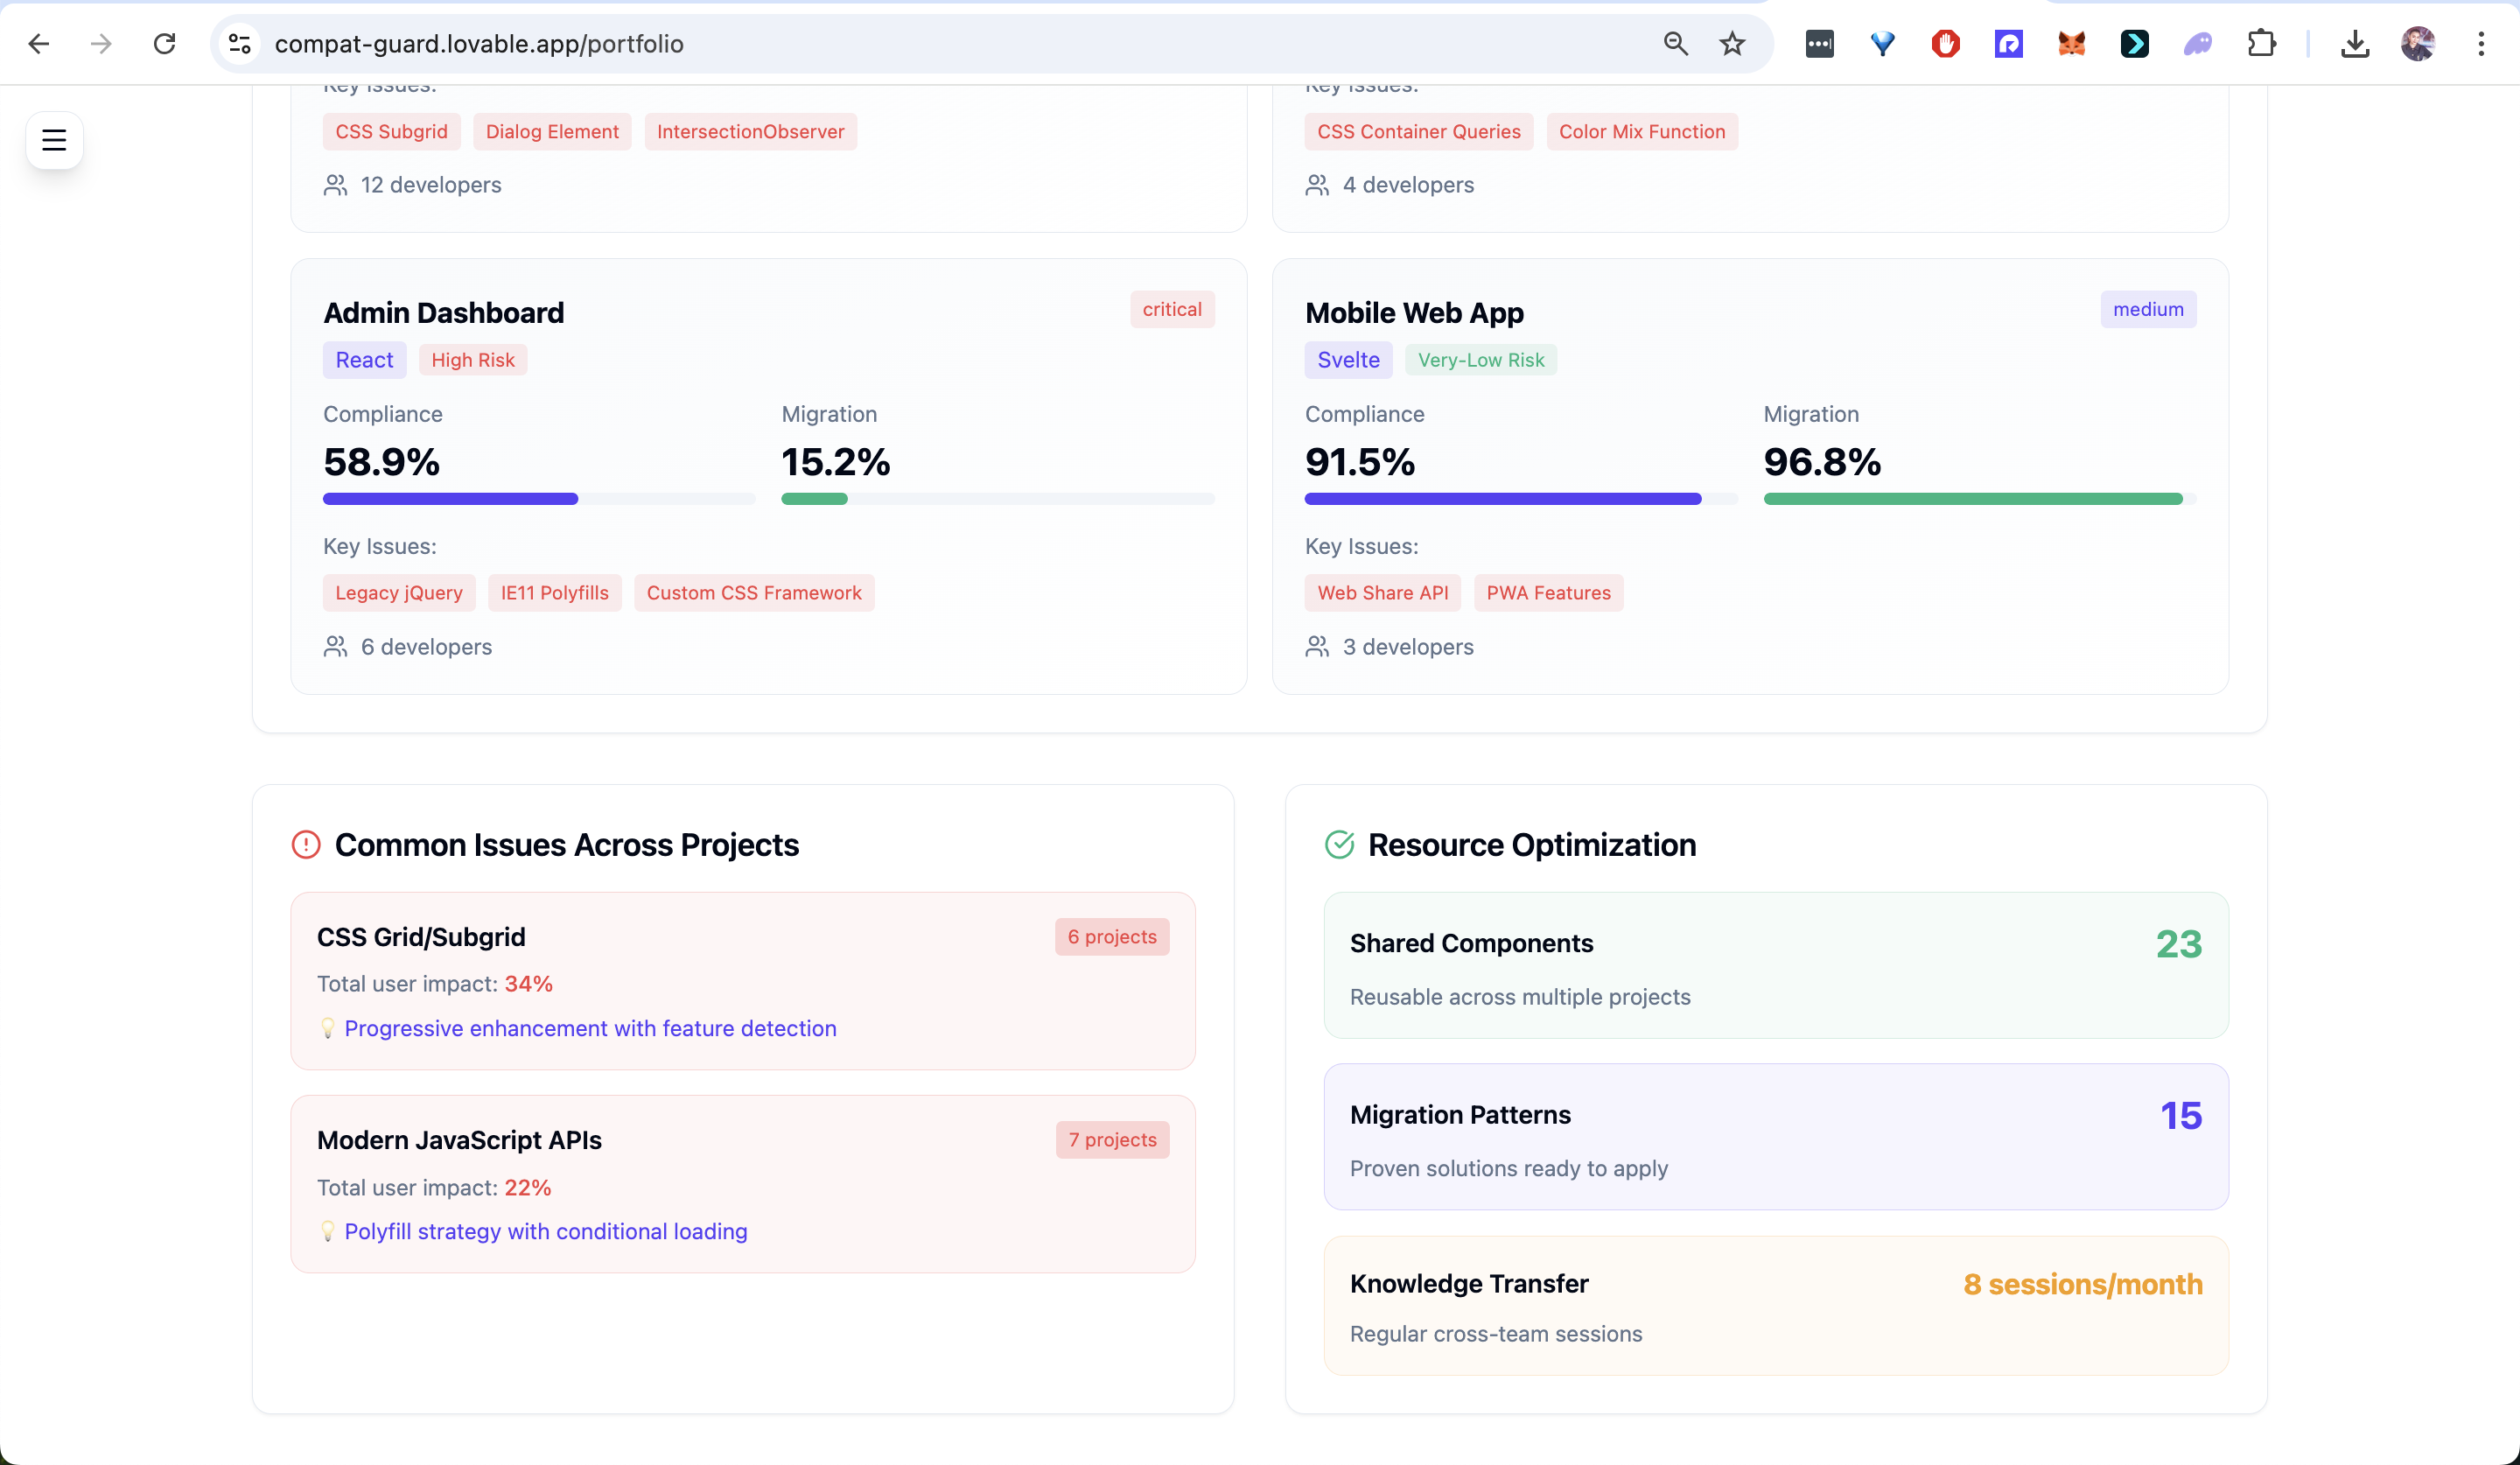
Task: Click the MetaMask fox extension icon
Action: point(2071,44)
